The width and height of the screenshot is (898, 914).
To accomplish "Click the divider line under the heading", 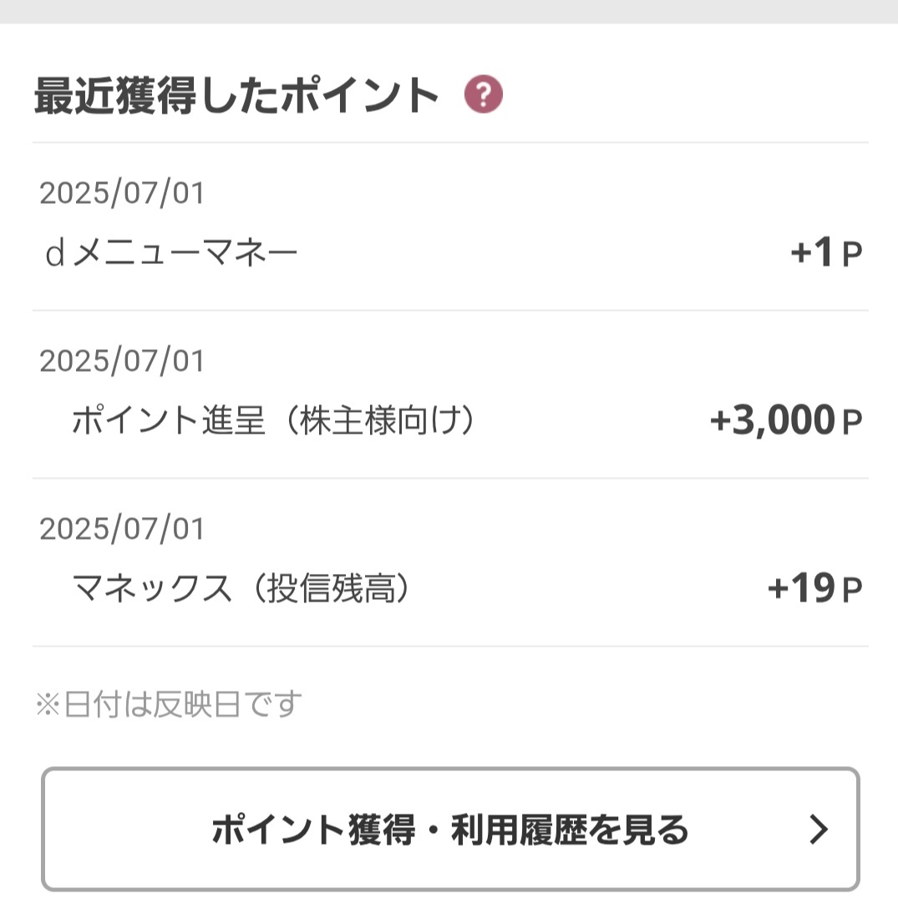I will [450, 142].
